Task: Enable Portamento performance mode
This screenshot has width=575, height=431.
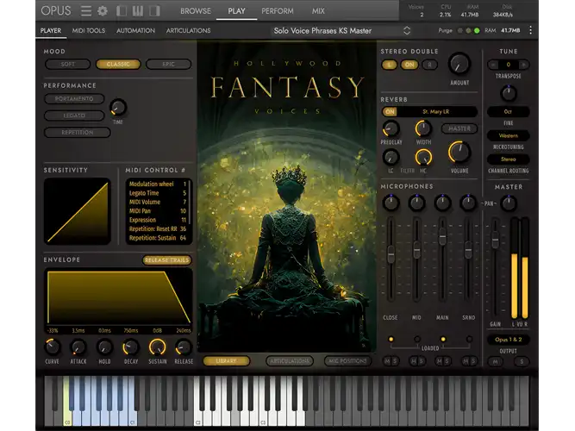Action: (74, 98)
